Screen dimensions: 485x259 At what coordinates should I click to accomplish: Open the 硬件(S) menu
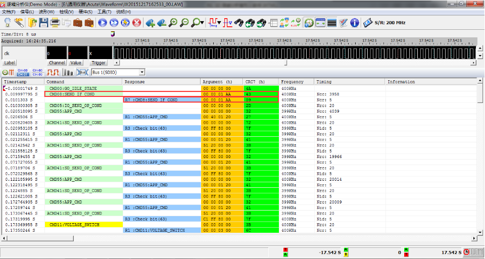85,12
